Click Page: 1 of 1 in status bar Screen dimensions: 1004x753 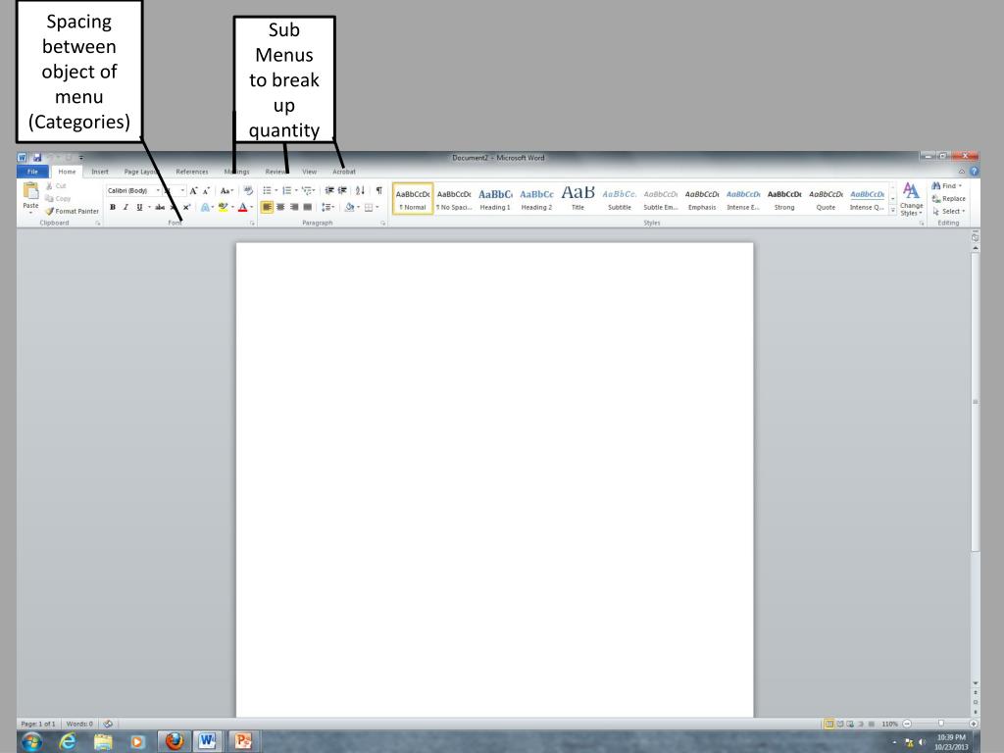click(x=38, y=724)
